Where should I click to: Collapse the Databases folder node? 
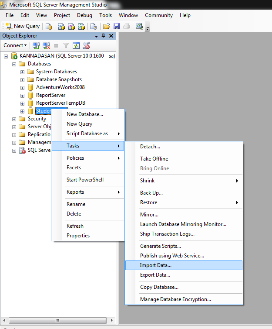(14, 64)
